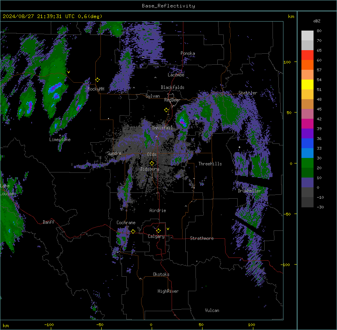Select the yellow diamond marker below RedDeer
Viewport: 337px width, 330px height.
167,110
